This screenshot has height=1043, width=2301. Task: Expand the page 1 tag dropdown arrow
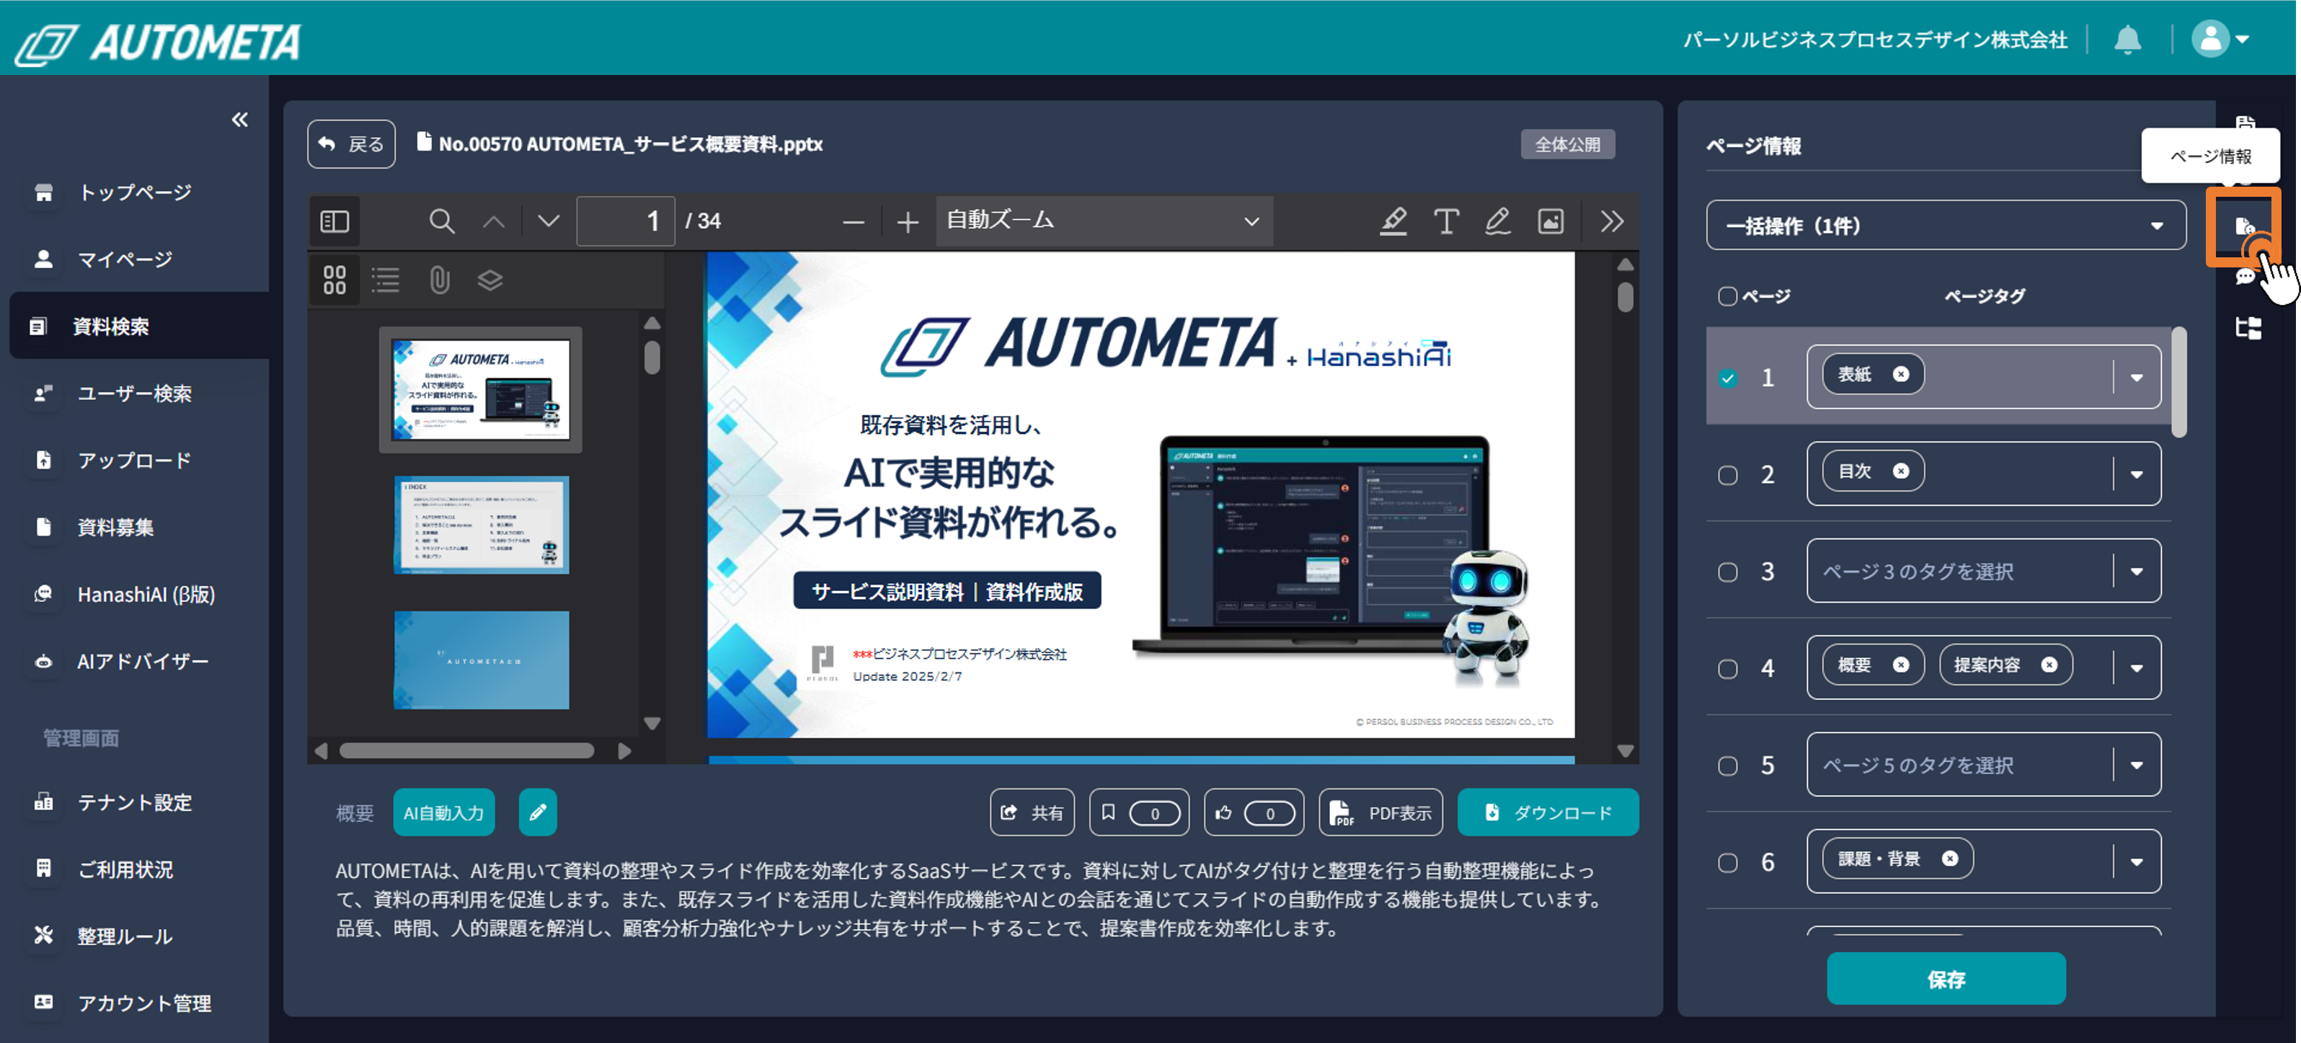pos(2136,378)
